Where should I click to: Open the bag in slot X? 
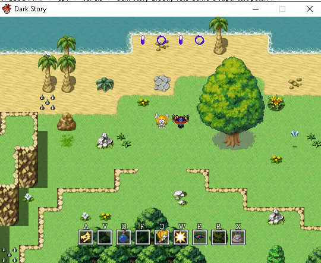click(x=238, y=237)
